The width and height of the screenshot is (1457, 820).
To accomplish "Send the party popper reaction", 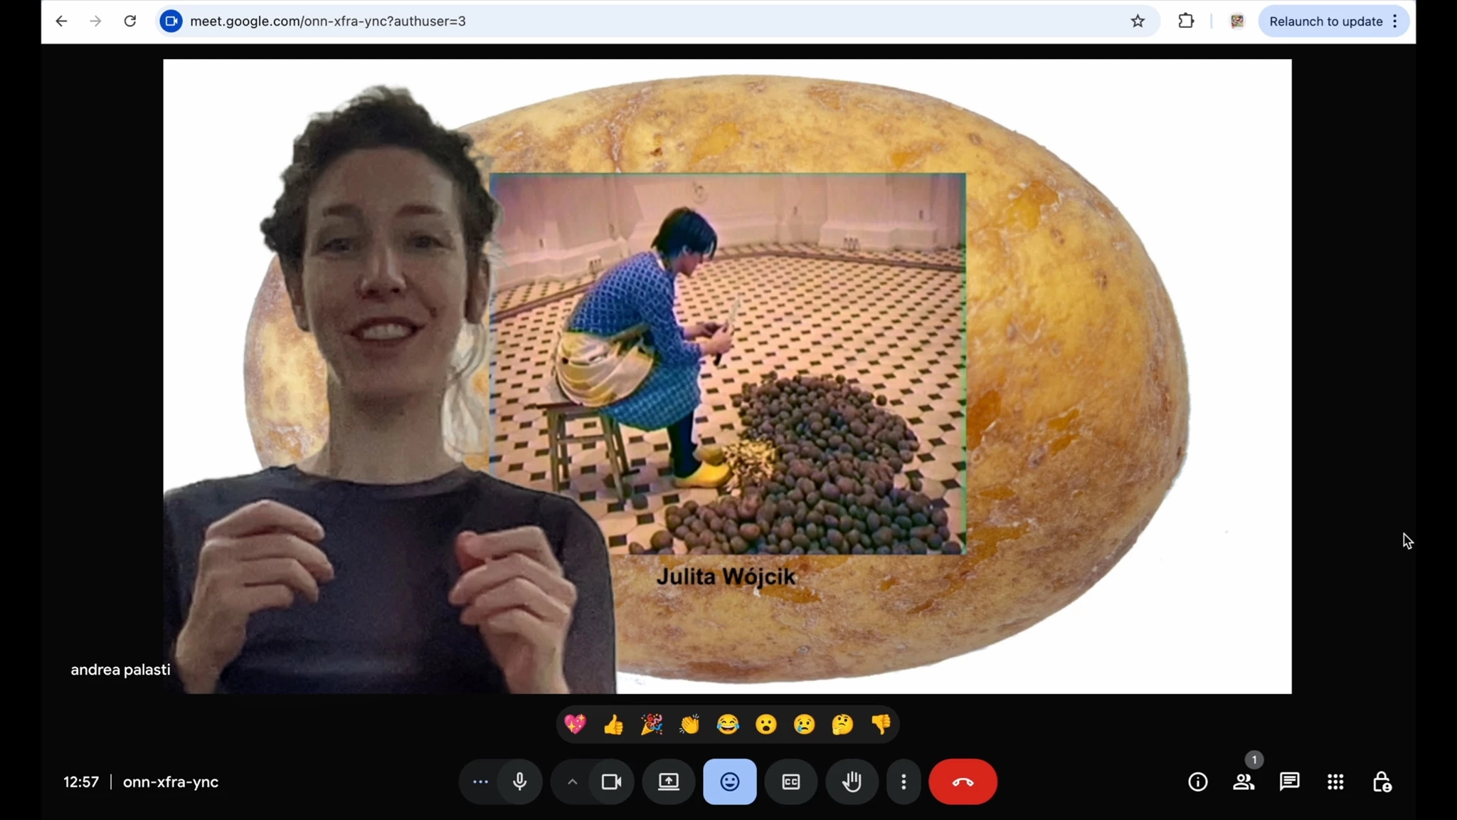I will point(652,725).
